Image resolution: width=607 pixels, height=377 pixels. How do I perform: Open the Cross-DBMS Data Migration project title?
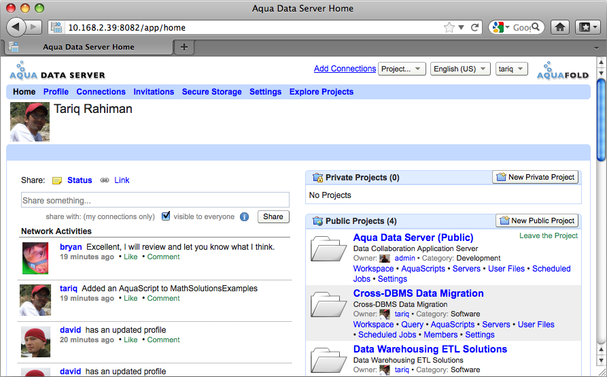[419, 293]
